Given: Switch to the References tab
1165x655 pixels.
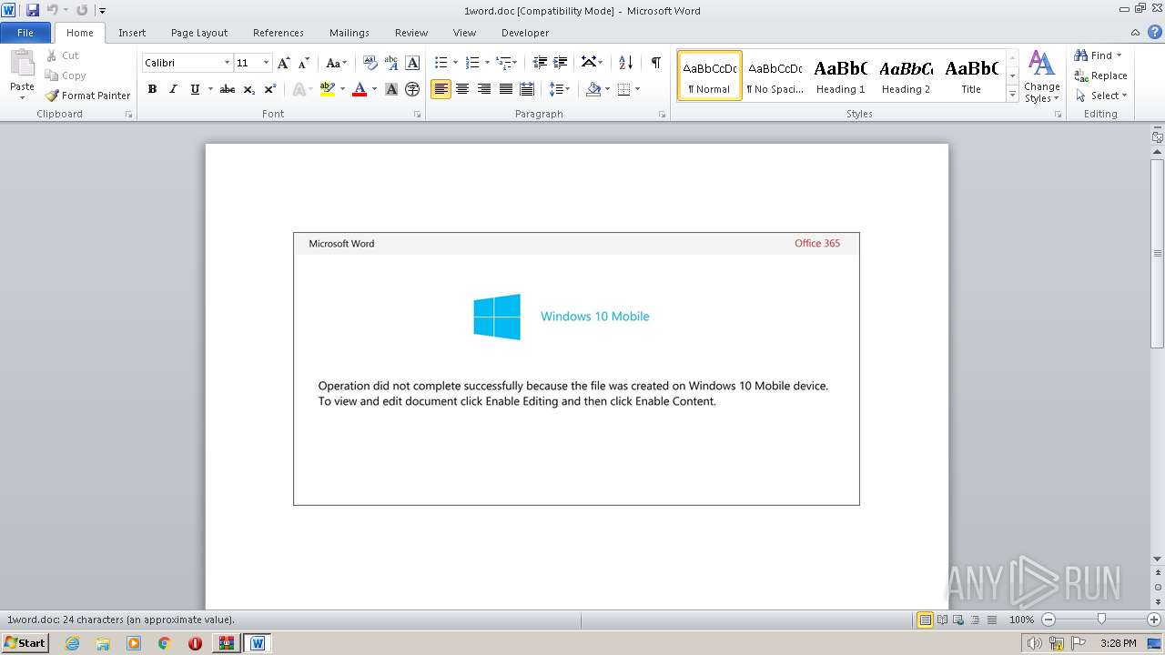Looking at the screenshot, I should point(279,33).
